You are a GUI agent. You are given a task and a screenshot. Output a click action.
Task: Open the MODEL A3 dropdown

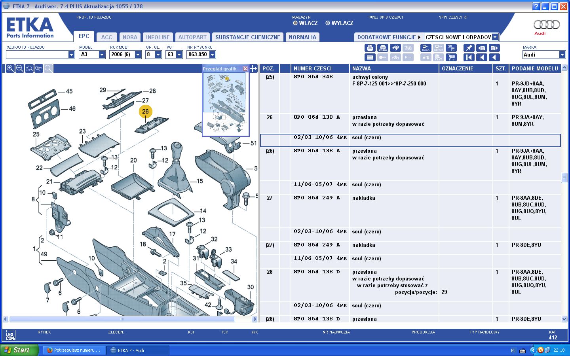pyautogui.click(x=102, y=55)
